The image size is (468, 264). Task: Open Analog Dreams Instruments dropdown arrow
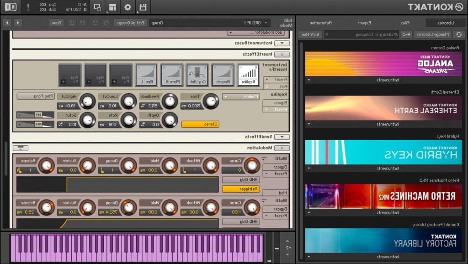309,80
